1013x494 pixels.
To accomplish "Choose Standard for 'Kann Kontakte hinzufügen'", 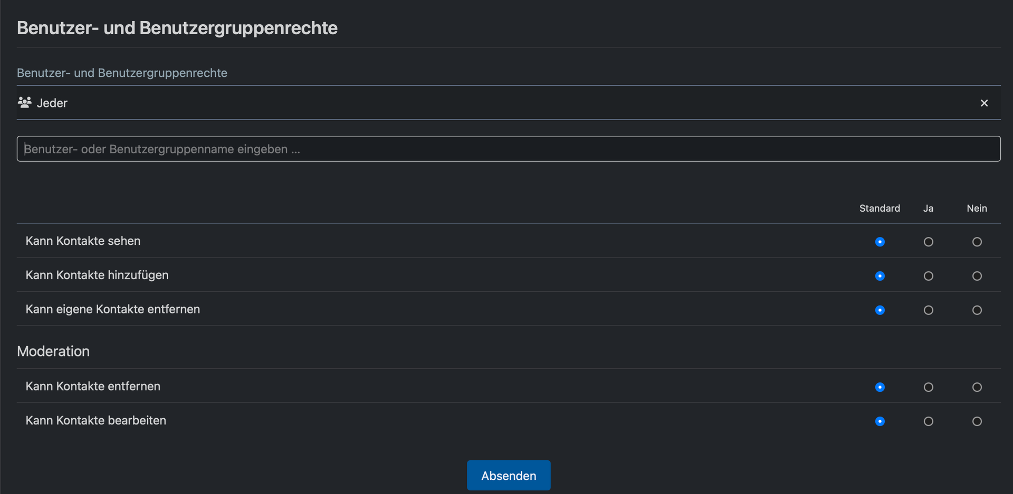I will tap(880, 276).
